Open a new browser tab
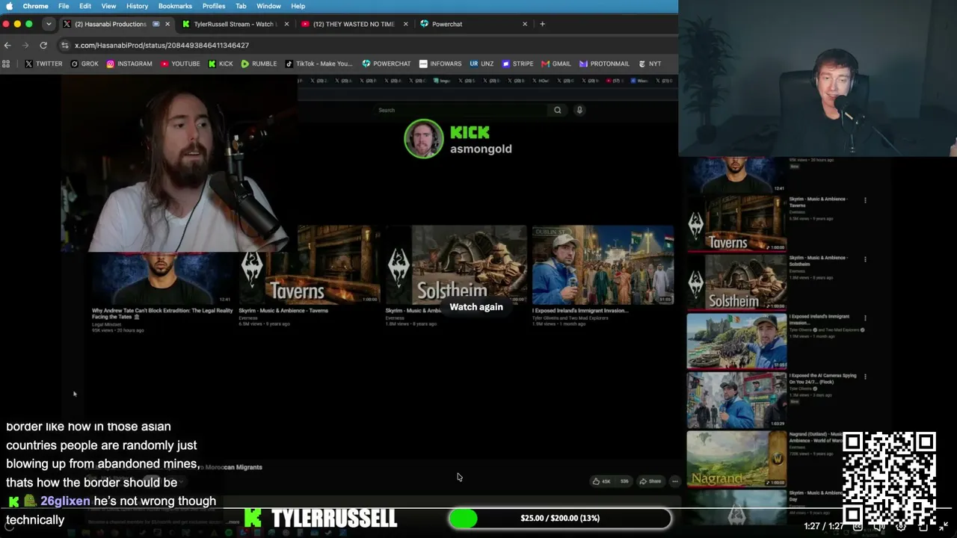This screenshot has width=957, height=538. point(542,24)
